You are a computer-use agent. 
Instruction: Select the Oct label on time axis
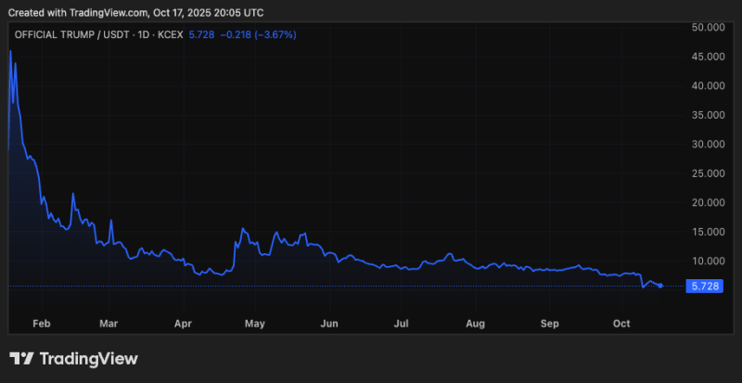click(x=622, y=324)
